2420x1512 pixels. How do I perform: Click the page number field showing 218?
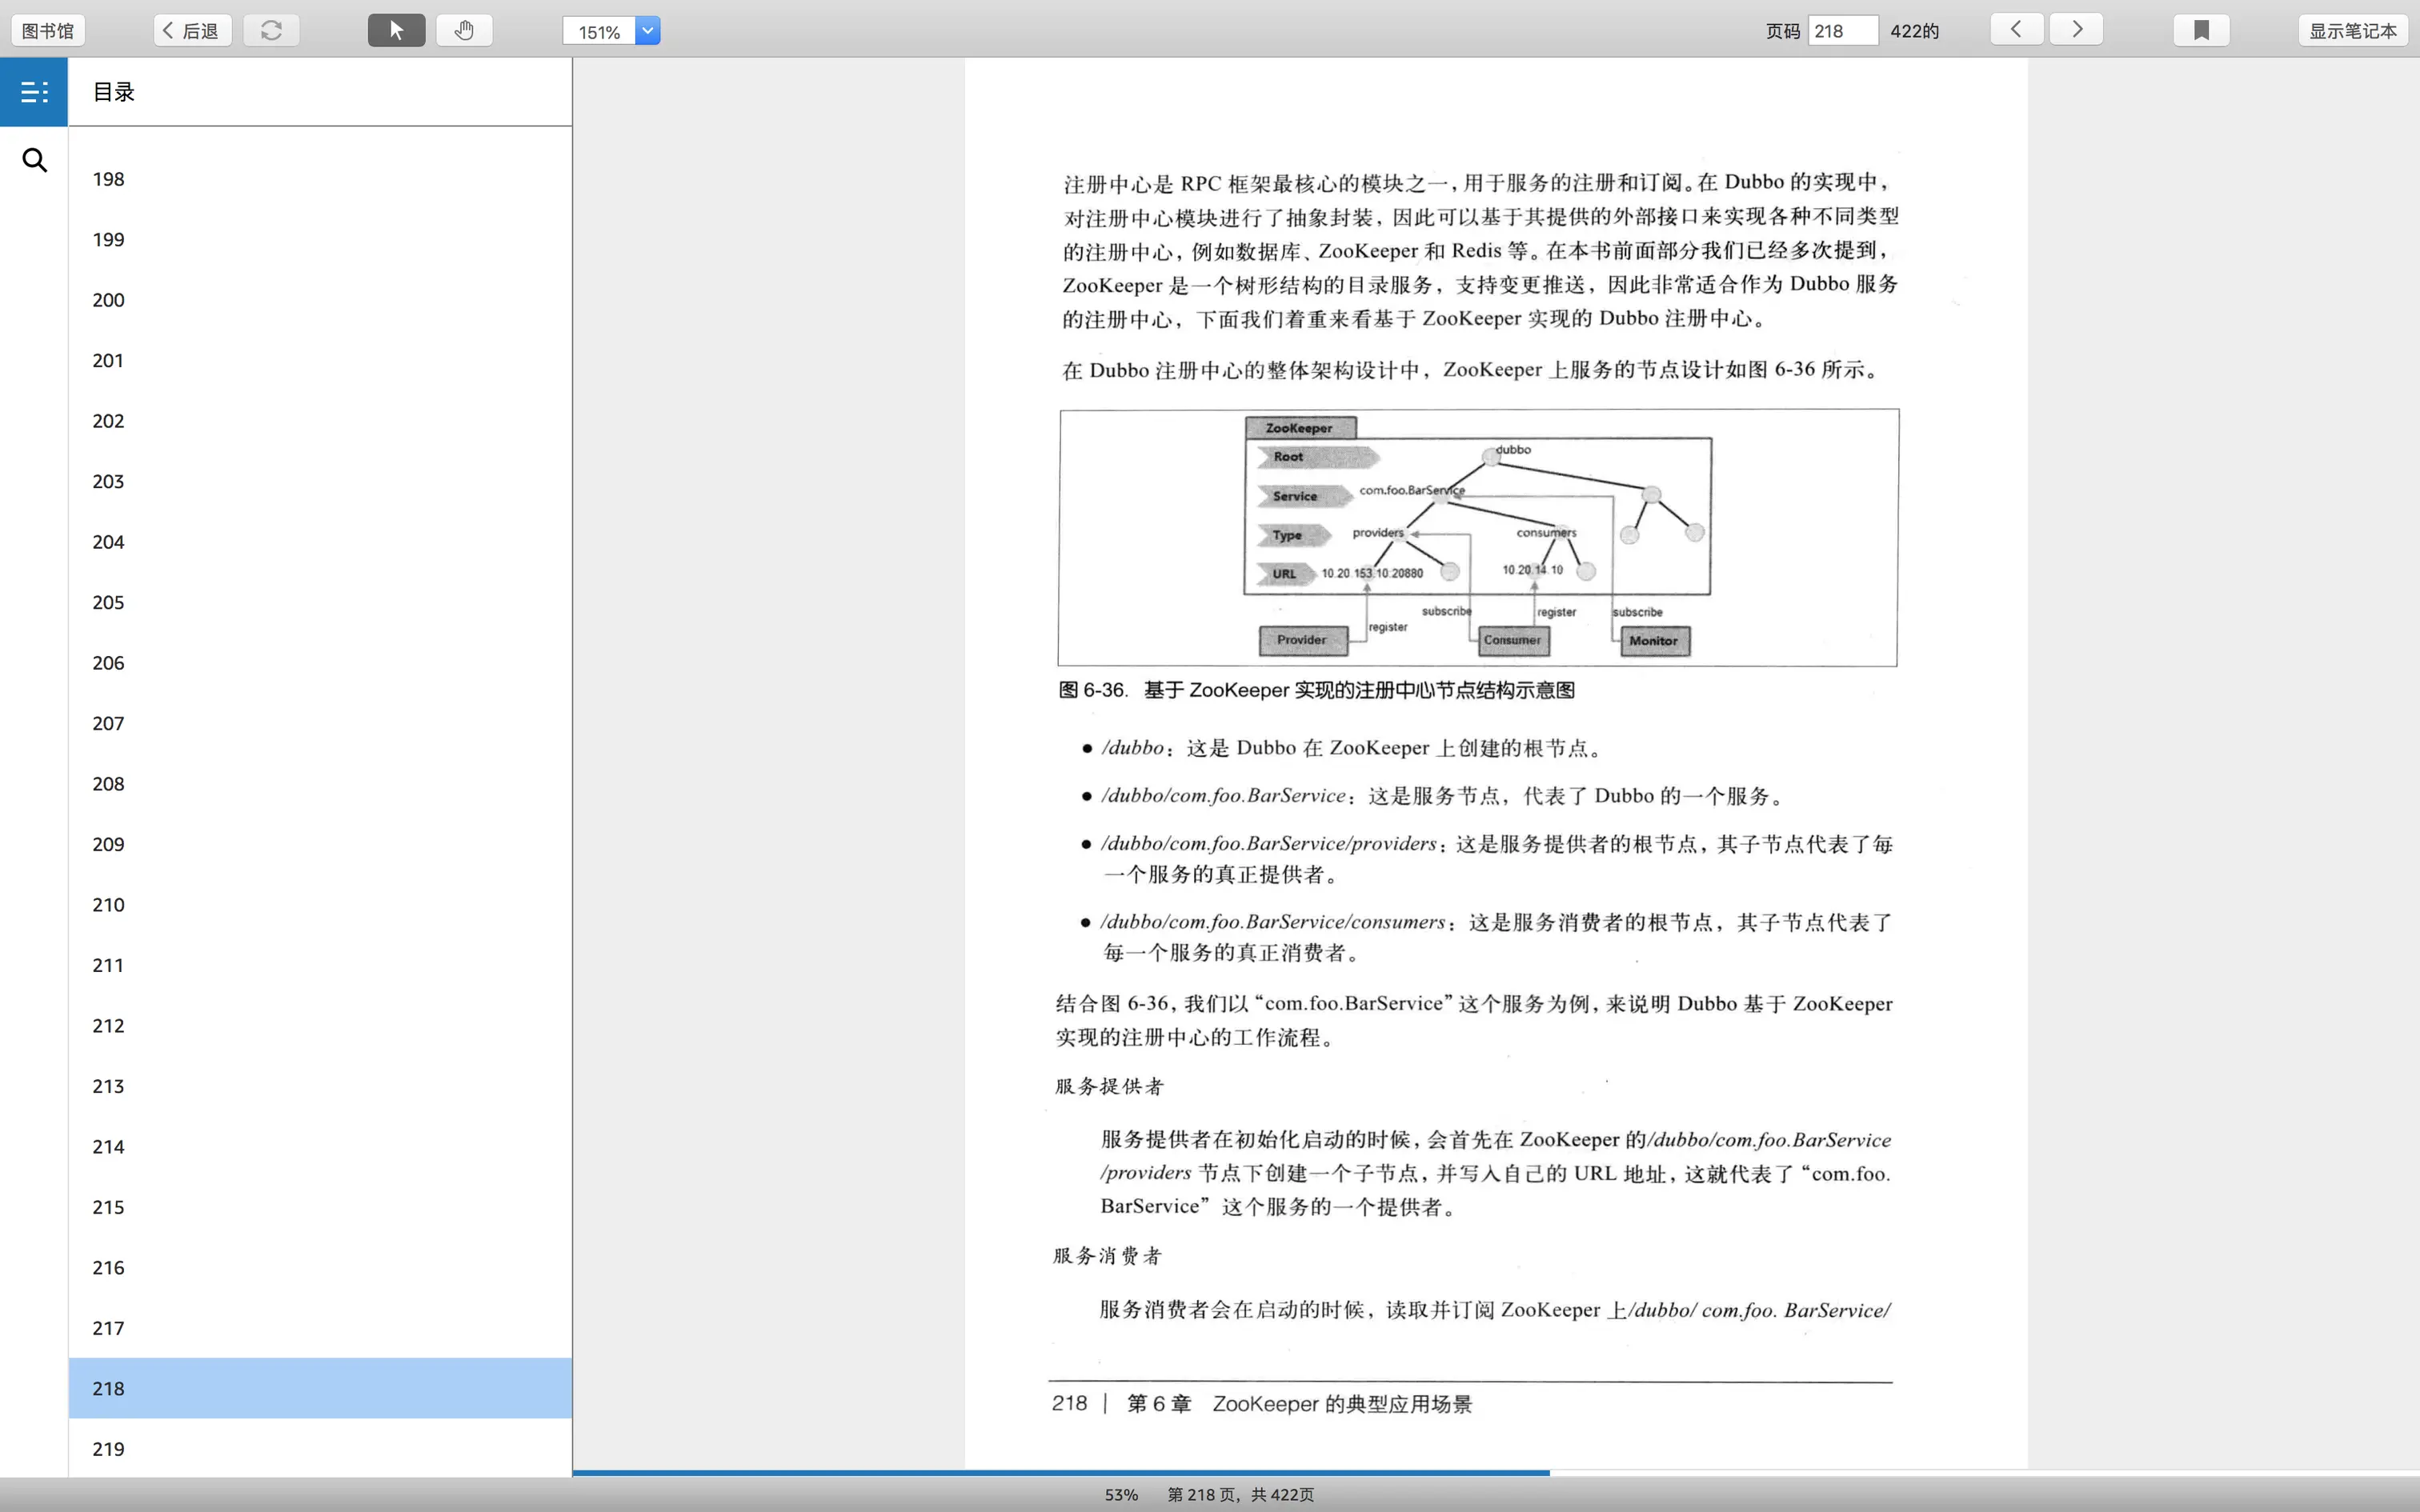coord(1842,30)
